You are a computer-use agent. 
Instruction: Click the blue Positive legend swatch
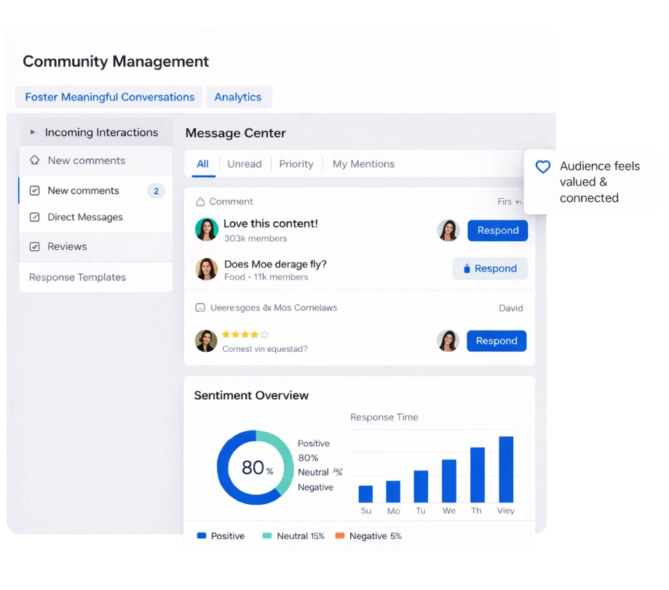point(202,536)
